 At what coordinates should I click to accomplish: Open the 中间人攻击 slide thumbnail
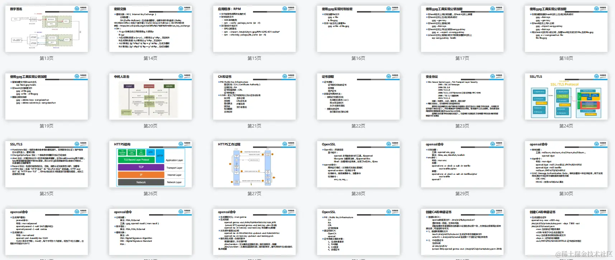151,96
